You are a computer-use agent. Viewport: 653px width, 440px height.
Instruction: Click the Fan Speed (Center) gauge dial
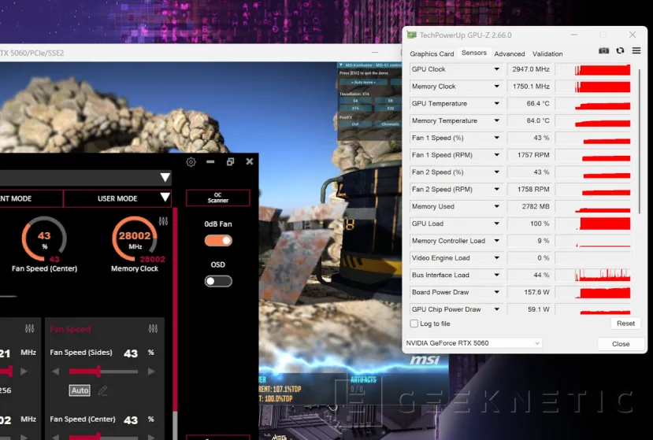coord(44,239)
